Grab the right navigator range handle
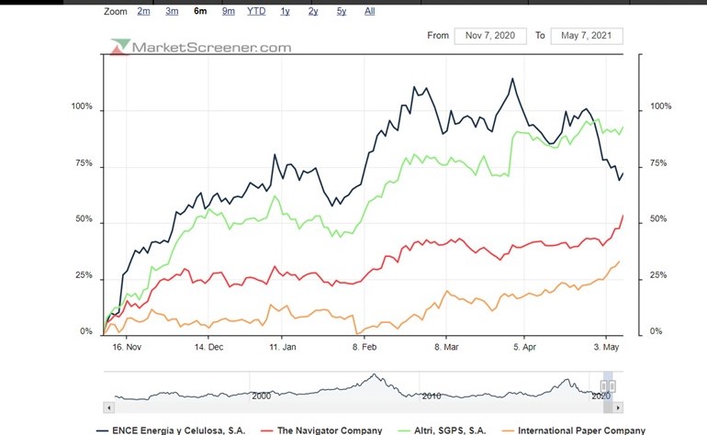 (612, 386)
